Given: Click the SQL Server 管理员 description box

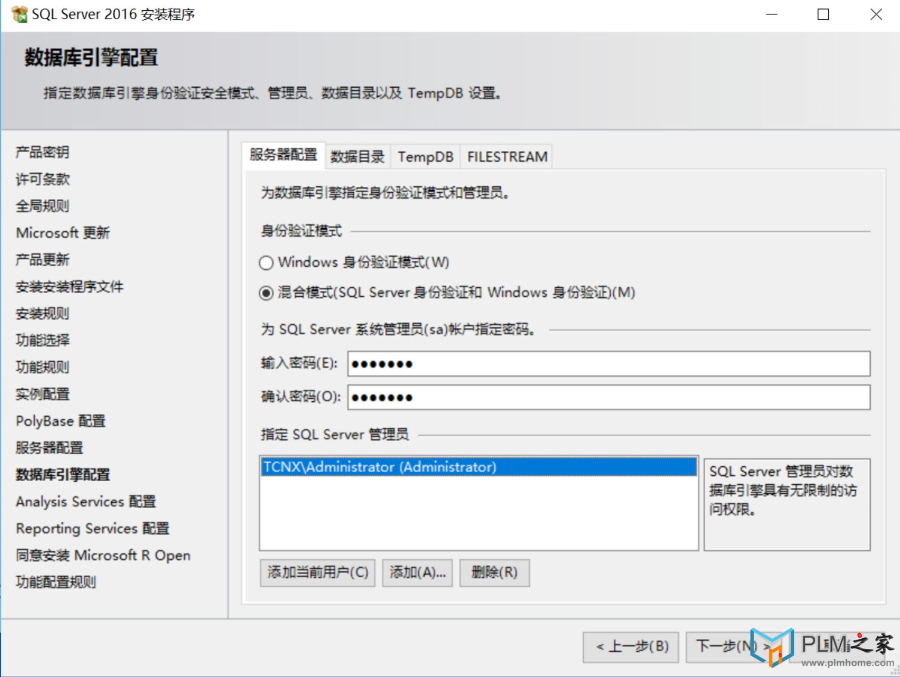Looking at the screenshot, I should tap(787, 504).
